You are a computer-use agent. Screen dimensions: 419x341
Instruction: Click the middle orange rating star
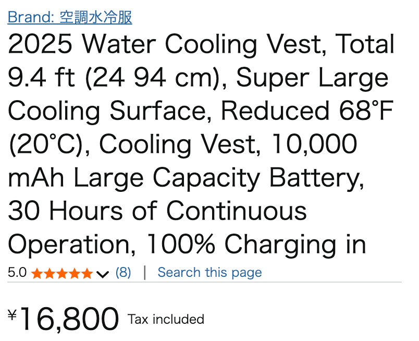[62, 274]
